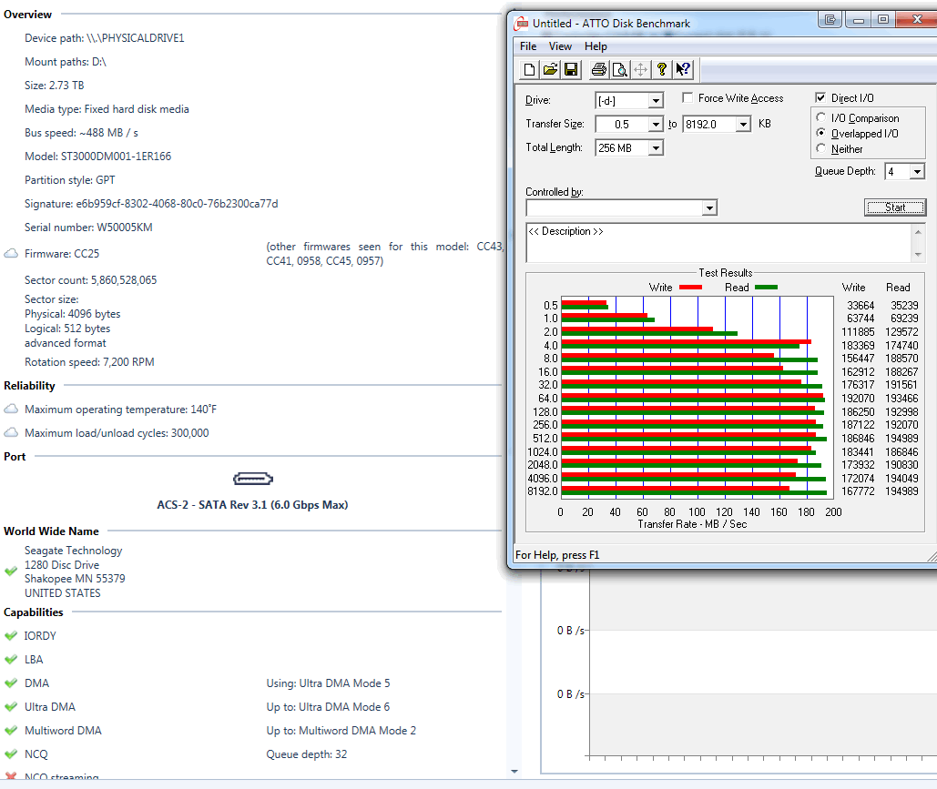The image size is (937, 789).
Task: Click the New file toolbar icon
Action: click(x=530, y=70)
